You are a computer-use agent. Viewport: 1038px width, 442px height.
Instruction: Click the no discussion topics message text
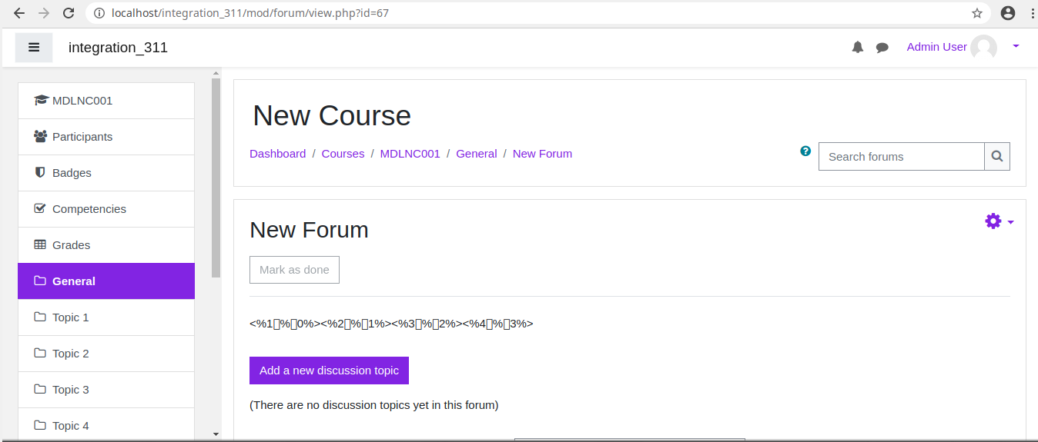374,405
